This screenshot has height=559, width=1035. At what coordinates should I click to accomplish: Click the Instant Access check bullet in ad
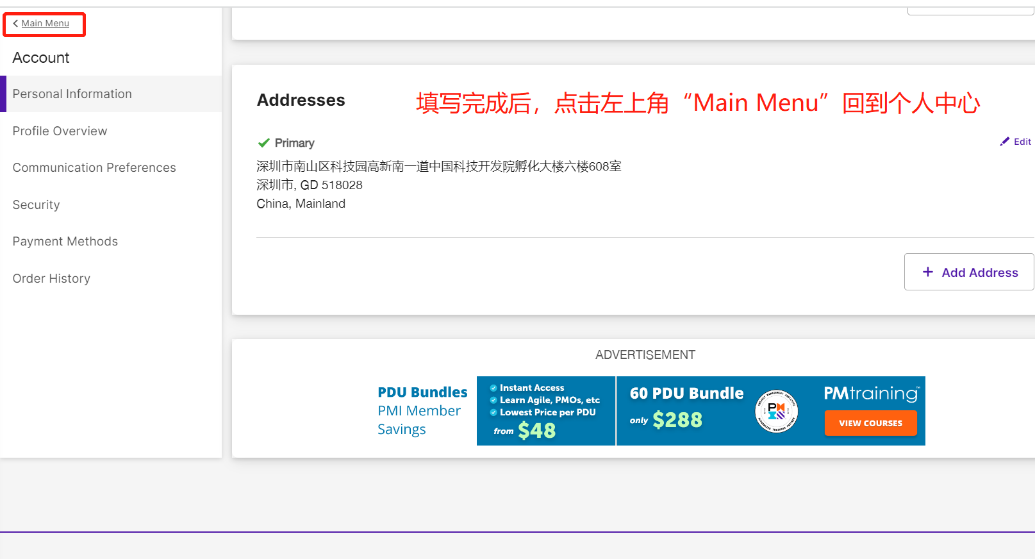[493, 388]
